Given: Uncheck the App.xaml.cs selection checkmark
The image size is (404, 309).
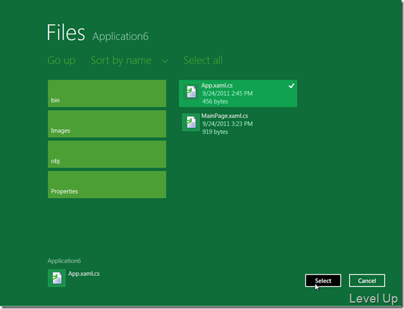Looking at the screenshot, I should click(291, 86).
